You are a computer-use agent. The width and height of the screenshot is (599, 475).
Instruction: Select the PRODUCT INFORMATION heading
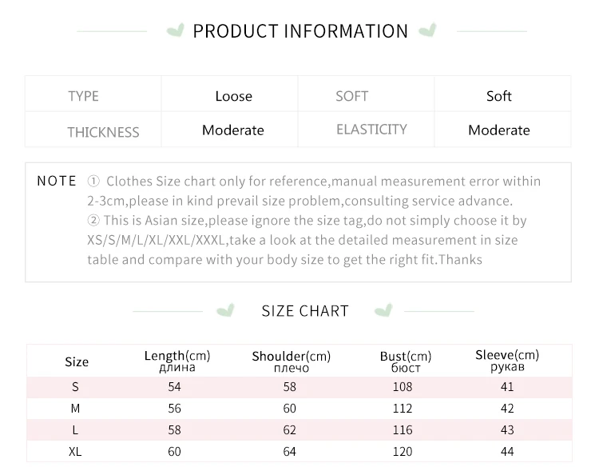(300, 31)
